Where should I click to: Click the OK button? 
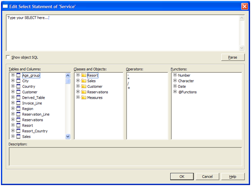pos(182,177)
